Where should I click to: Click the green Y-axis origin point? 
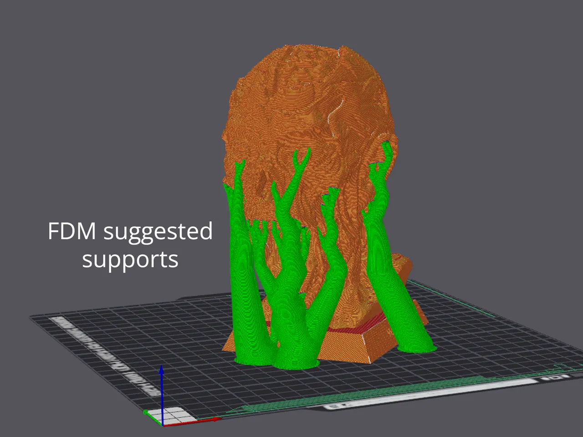[146, 412]
